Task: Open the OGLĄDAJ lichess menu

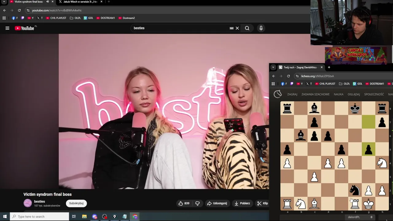Action: (x=354, y=94)
